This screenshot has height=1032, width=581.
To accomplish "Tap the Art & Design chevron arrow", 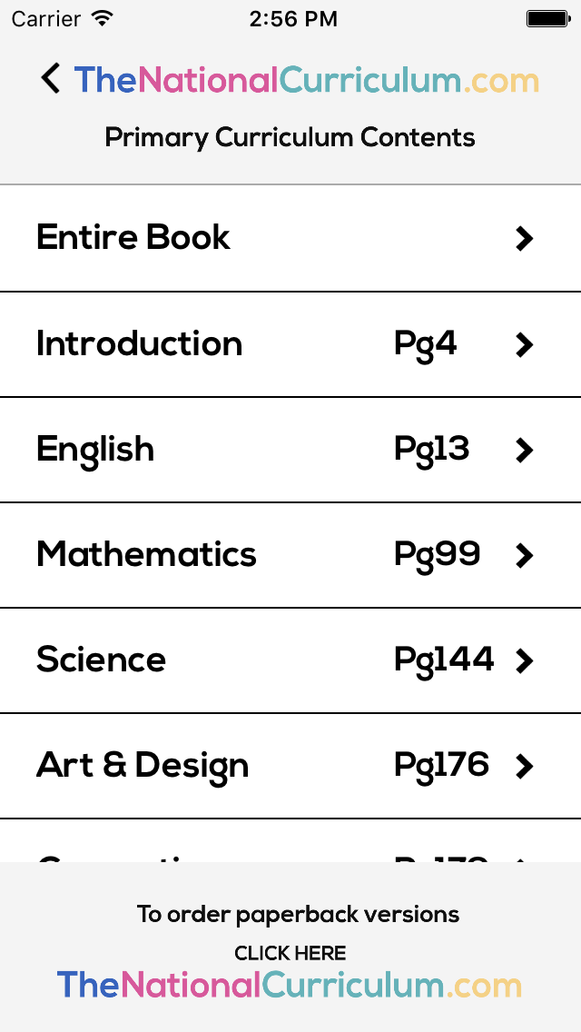I will coord(525,766).
